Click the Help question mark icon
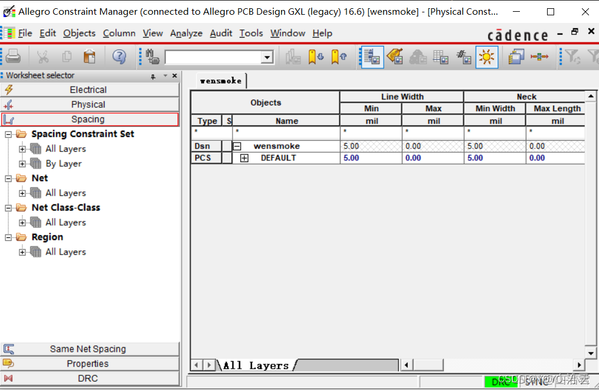 click(x=119, y=57)
